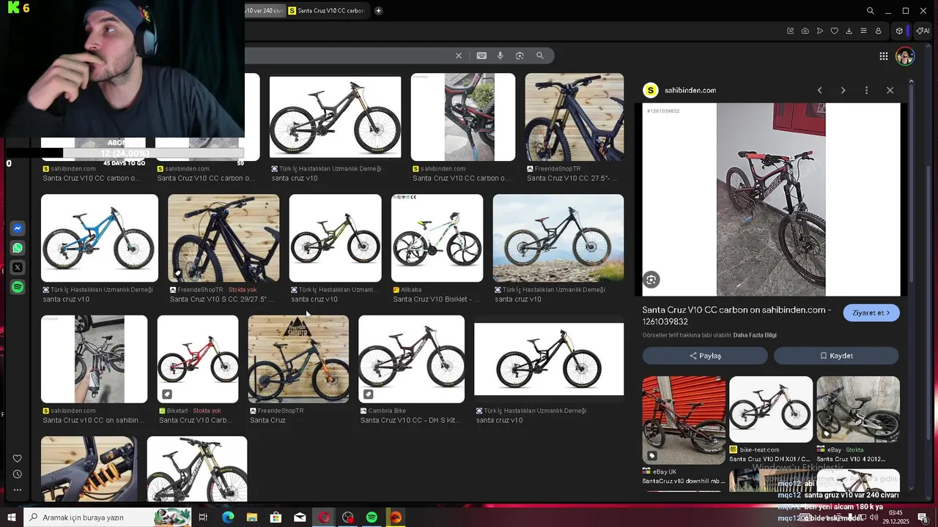Image resolution: width=938 pixels, height=527 pixels.
Task: Open sidebar three-dot more menu
Action: pyautogui.click(x=18, y=490)
